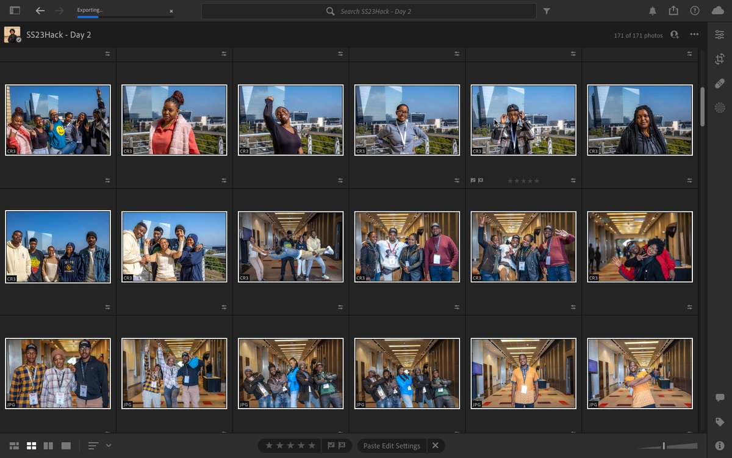Click edit-adjust icon under sunglasses person photo
The image size is (732, 458).
(x=573, y=180)
